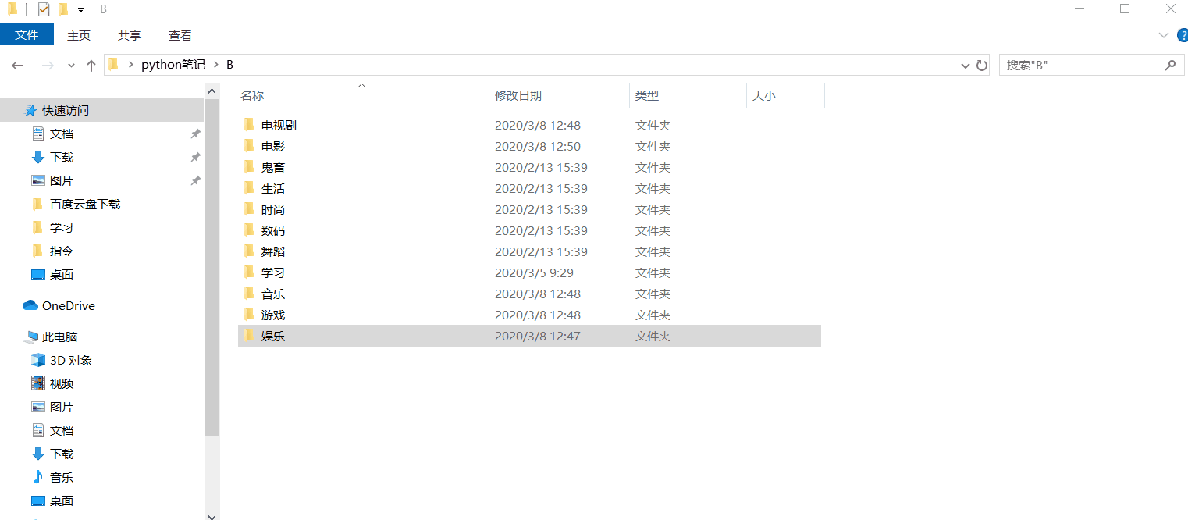1188x520 pixels.
Task: Open 桌面 under 快速访问 in the sidebar
Action: (62, 274)
